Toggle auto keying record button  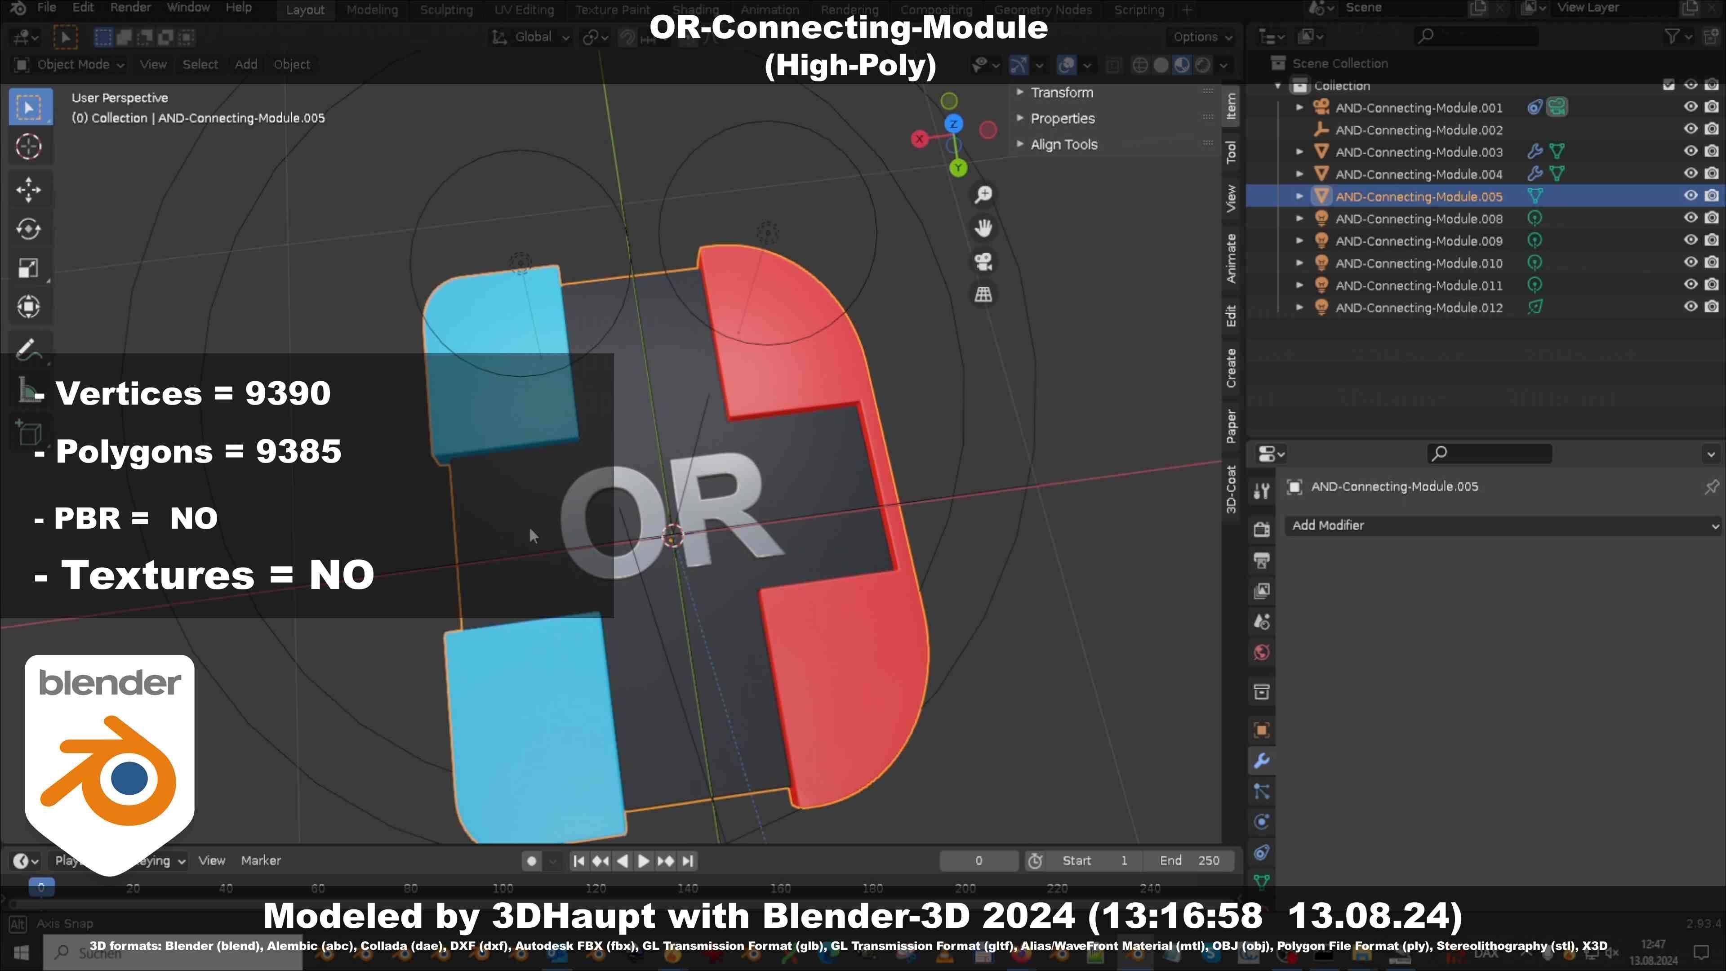(x=532, y=861)
